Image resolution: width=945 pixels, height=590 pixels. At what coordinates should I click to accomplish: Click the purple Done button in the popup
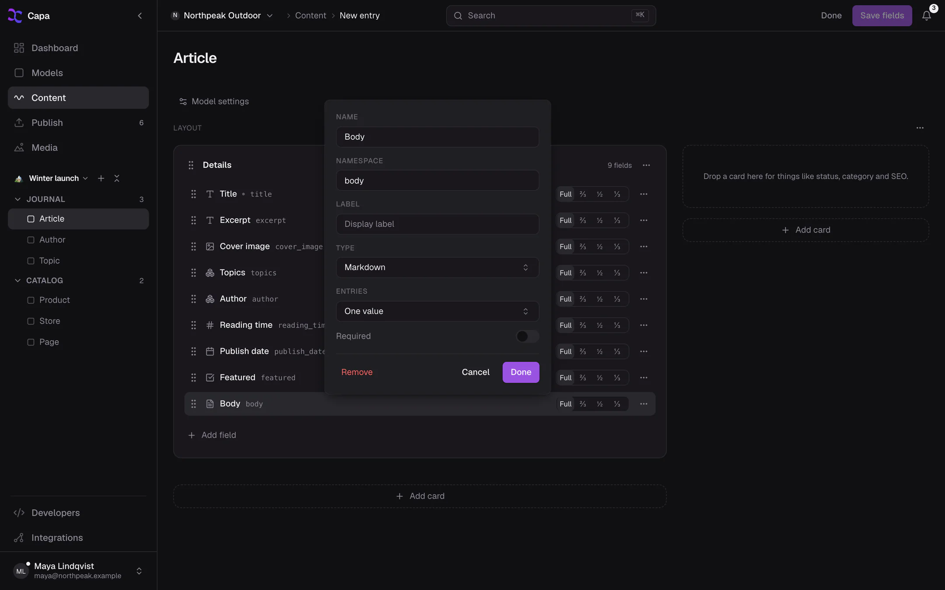point(521,372)
